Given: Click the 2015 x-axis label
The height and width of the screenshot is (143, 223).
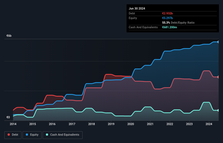Looking at the screenshot, I should point(33,124).
